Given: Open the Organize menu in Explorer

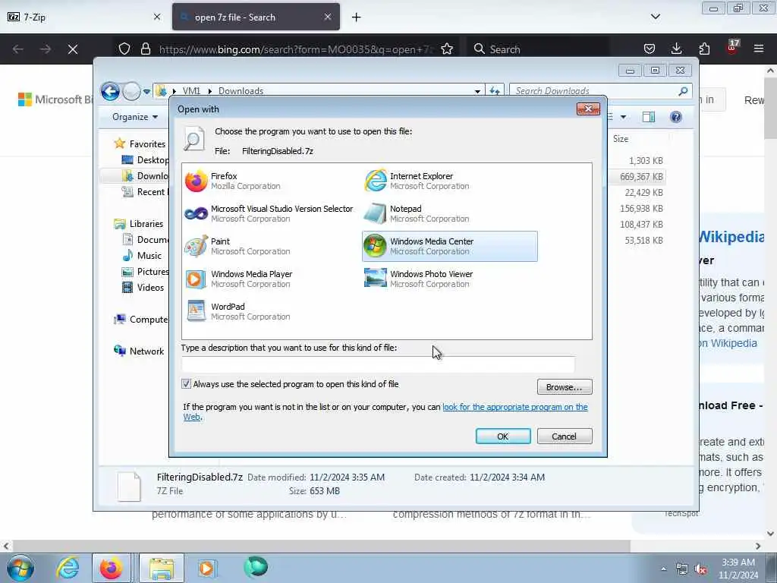Looking at the screenshot, I should 135,117.
